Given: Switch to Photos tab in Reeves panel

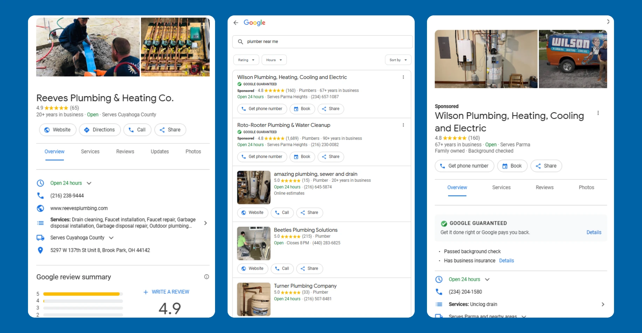Looking at the screenshot, I should click(193, 151).
